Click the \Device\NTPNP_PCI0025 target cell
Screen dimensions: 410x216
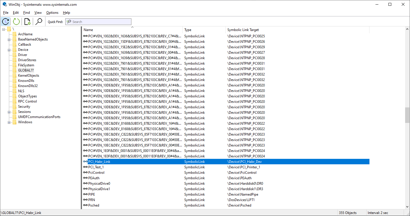(x=246, y=36)
